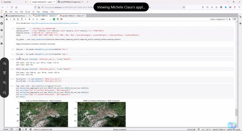Save the notebook with the toolbar save icon
This screenshot has width=242, height=131.
click(7, 19)
